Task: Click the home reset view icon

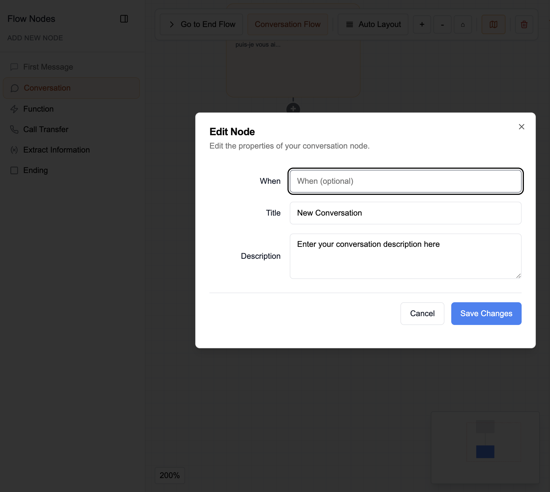Action: pyautogui.click(x=463, y=24)
